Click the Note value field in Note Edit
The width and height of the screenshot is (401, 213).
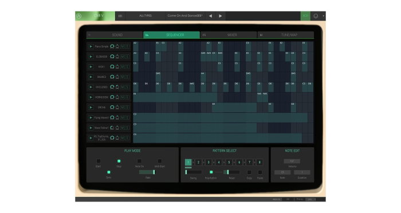(x=282, y=172)
